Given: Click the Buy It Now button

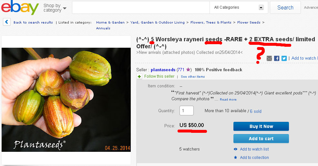Looking at the screenshot, I should 261,126.
